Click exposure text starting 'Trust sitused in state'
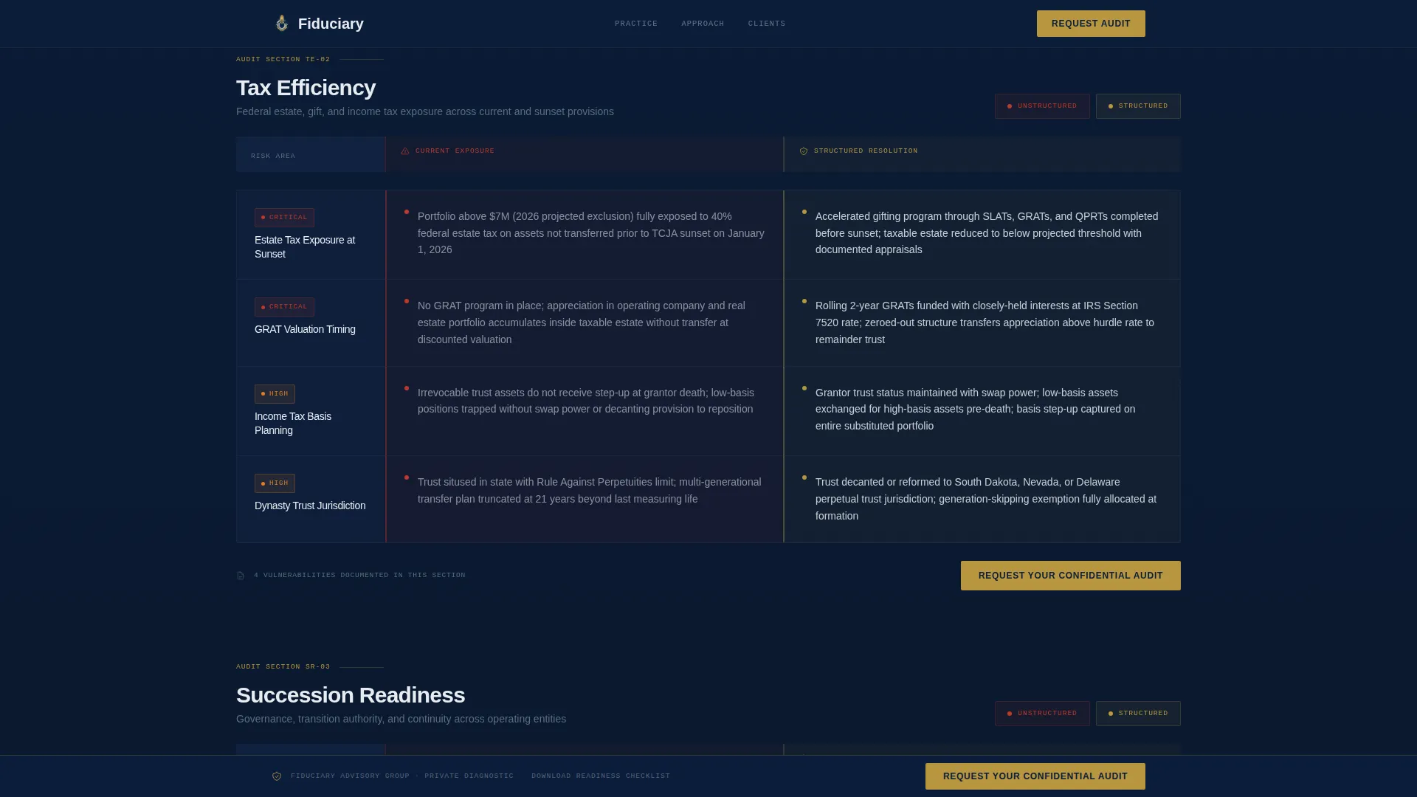The height and width of the screenshot is (797, 1417). [590, 490]
